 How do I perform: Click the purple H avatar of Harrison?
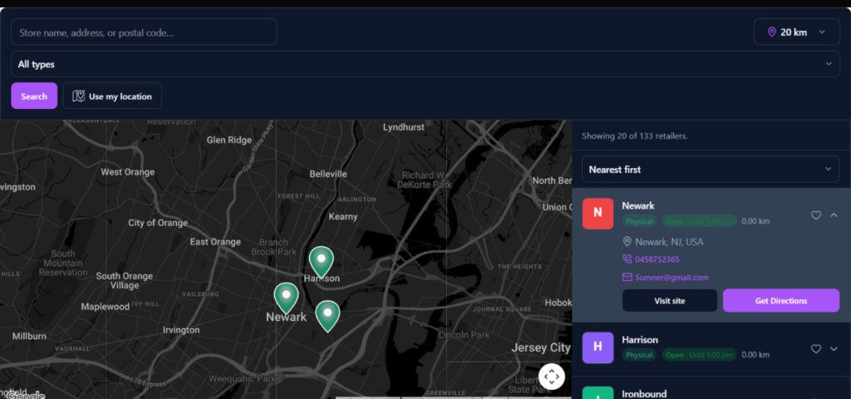tap(598, 347)
